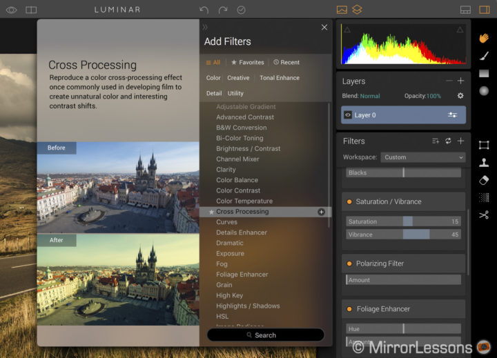
Task: Filter list by Utility category
Action: point(235,93)
